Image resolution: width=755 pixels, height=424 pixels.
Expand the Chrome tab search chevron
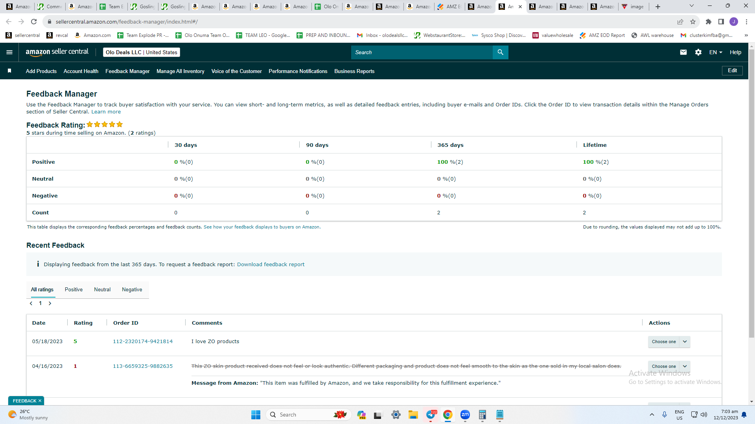692,6
